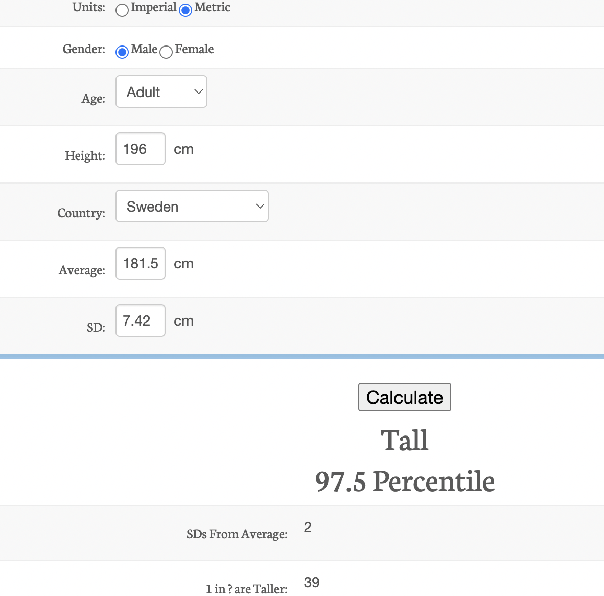Choose Female as the gender
The image size is (604, 596).
tap(166, 52)
